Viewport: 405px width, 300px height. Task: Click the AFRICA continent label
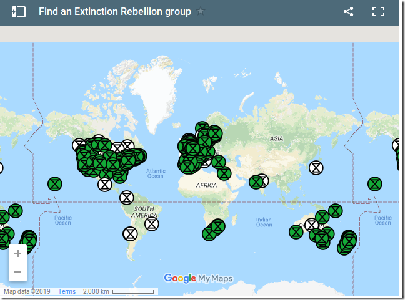206,185
